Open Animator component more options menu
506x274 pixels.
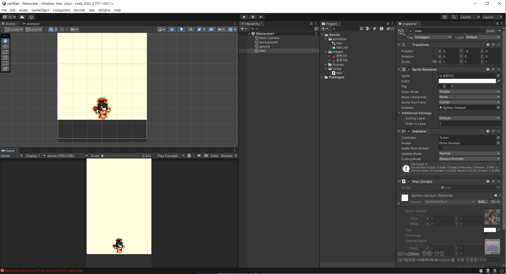pos(499,131)
